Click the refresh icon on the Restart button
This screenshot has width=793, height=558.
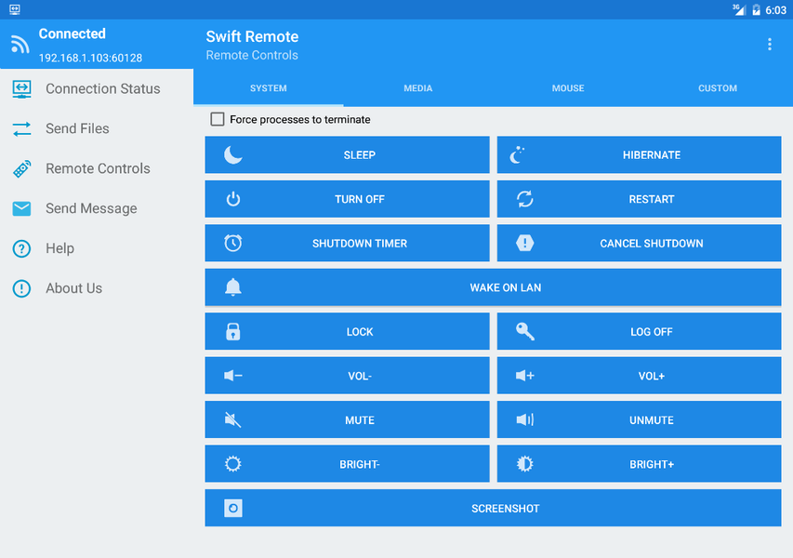pos(524,199)
